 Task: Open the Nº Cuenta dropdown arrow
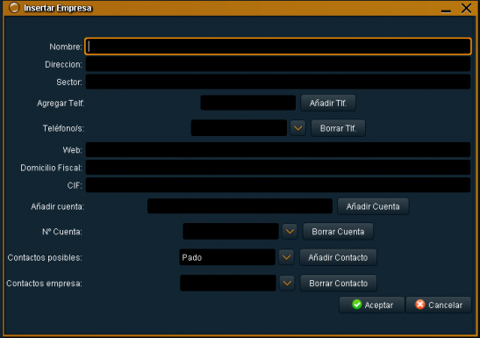(290, 232)
